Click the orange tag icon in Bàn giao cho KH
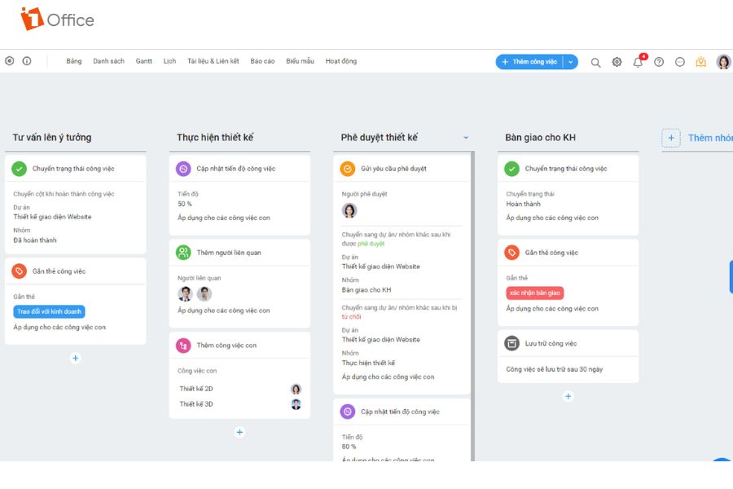This screenshot has height=489, width=733. (512, 253)
